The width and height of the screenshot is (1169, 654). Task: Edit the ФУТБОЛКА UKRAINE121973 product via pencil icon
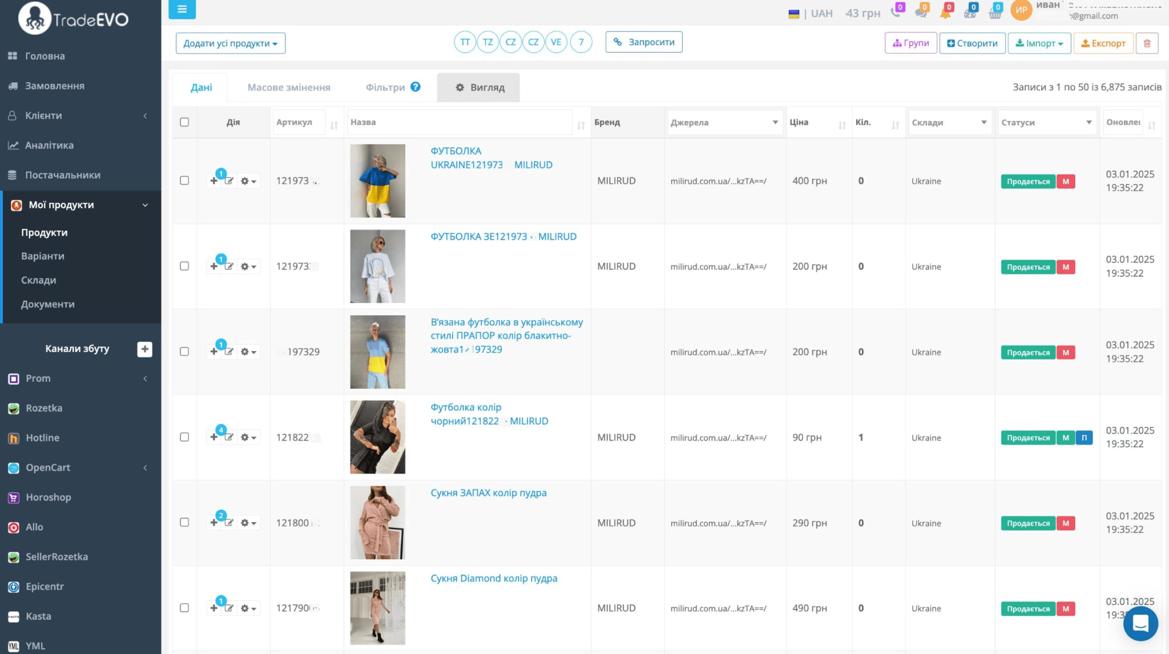point(229,181)
